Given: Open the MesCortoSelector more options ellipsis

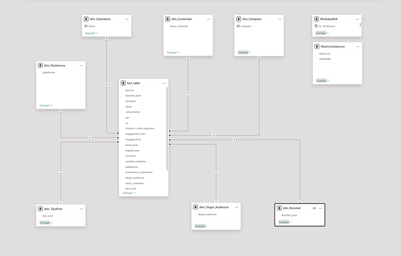Looking at the screenshot, I should 358,47.
